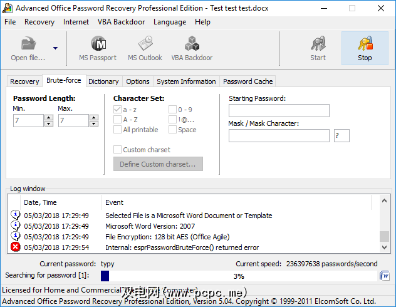Focus the Starting Password field

279,110
